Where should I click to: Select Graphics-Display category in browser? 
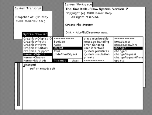pos(38,39)
